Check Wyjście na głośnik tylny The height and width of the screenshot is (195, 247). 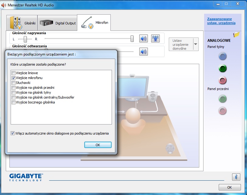pos(14,92)
